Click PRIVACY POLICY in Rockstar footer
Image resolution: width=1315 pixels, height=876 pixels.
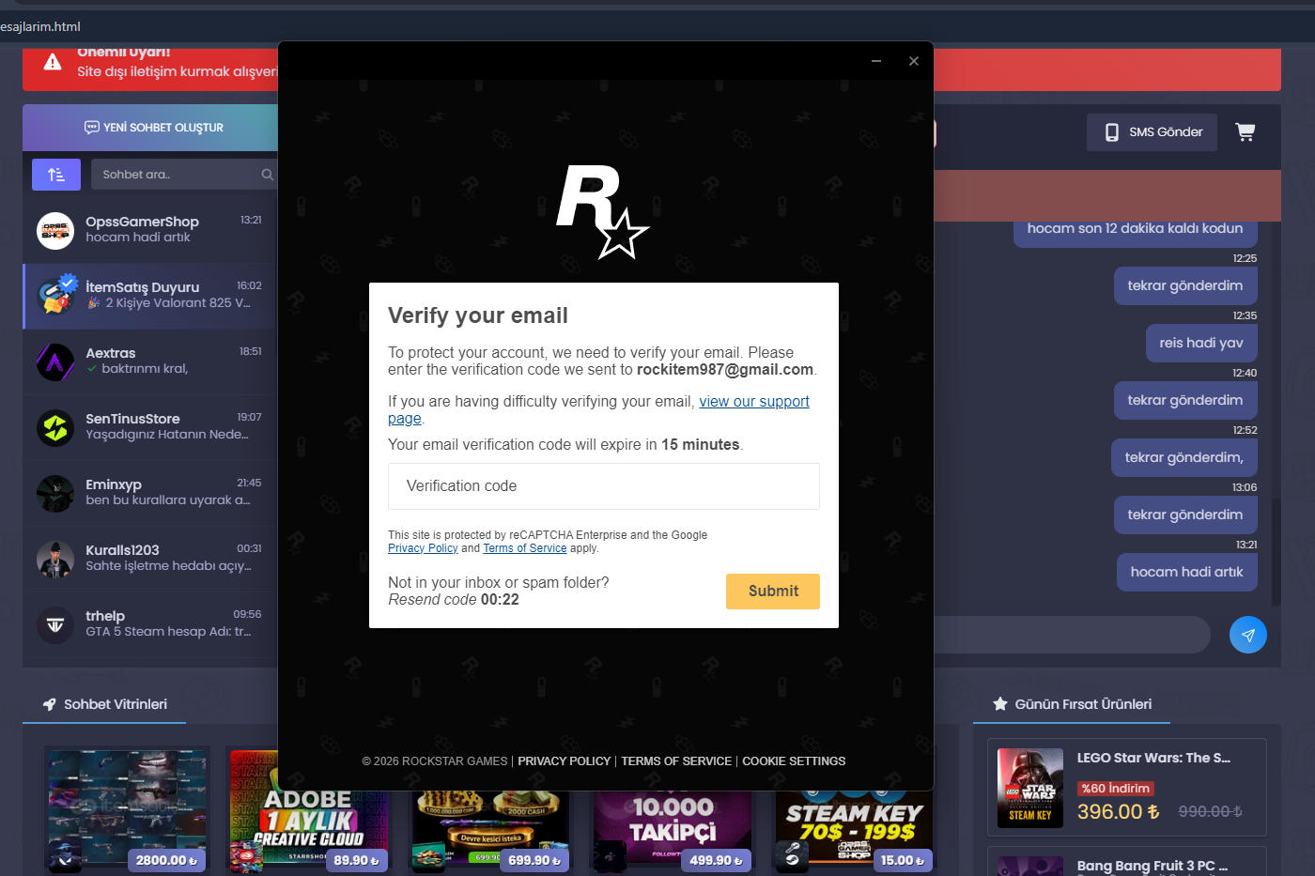point(565,761)
